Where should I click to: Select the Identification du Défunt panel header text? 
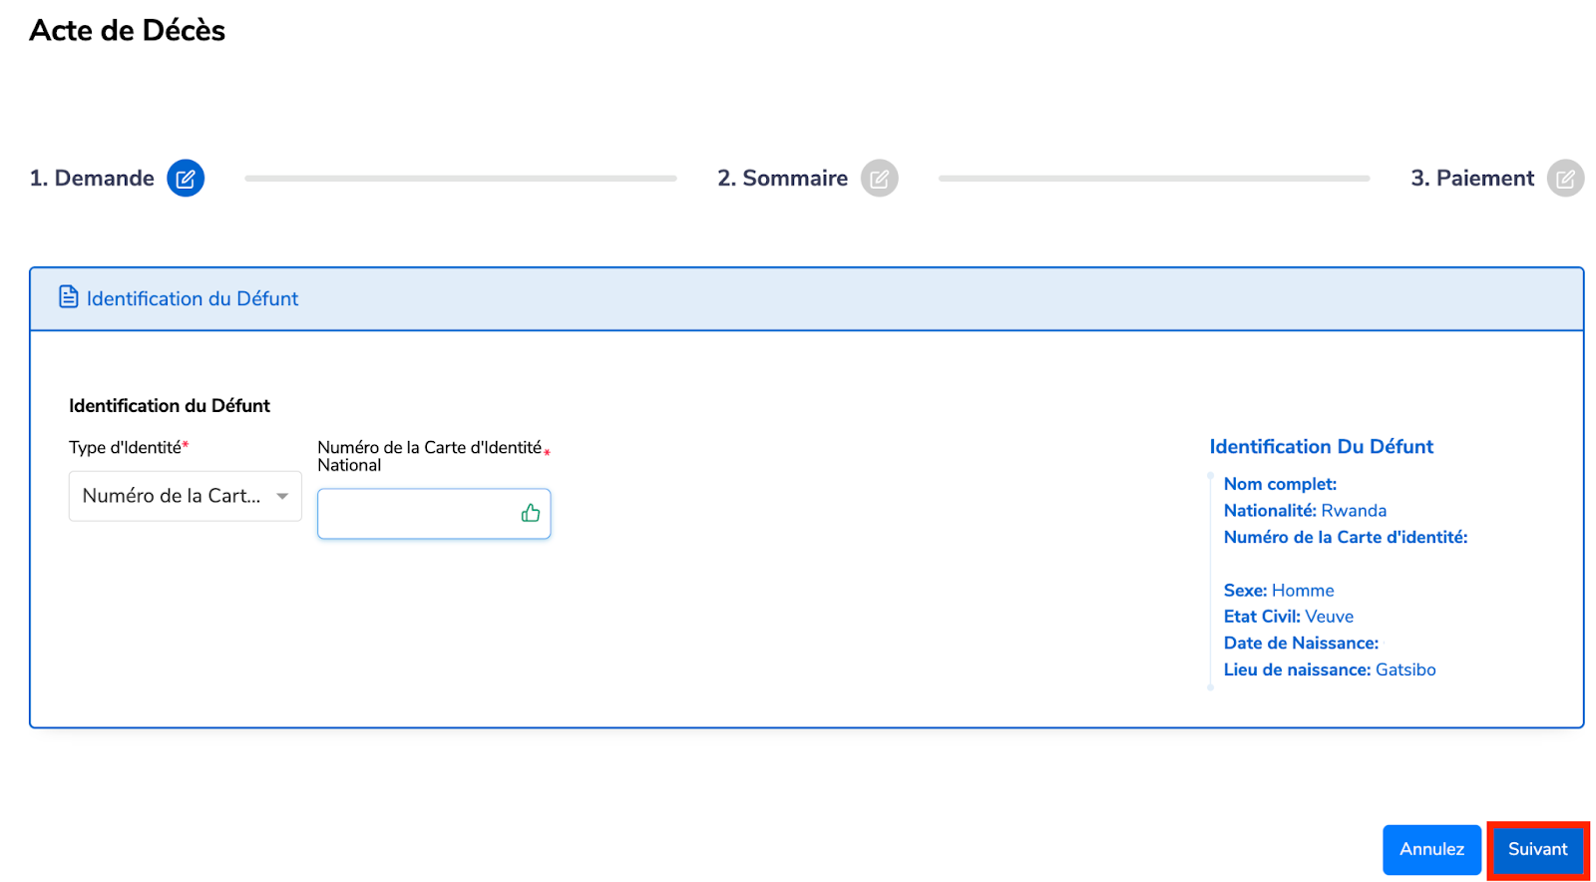pos(193,298)
